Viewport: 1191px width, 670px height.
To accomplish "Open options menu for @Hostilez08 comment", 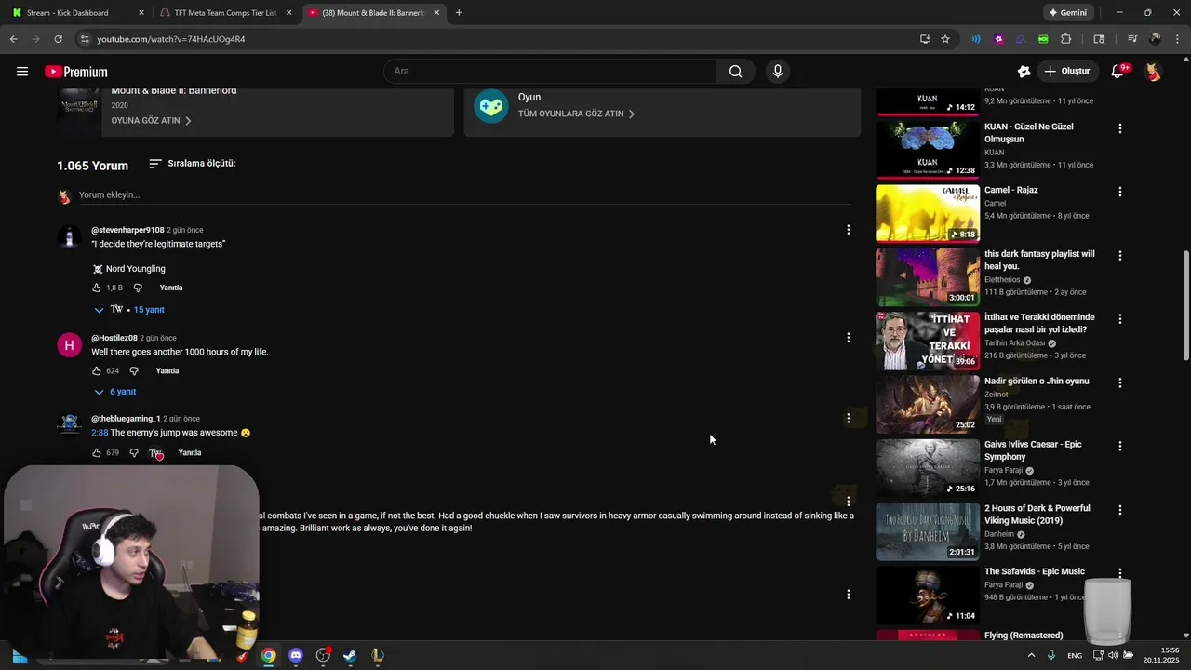I will pos(848,338).
